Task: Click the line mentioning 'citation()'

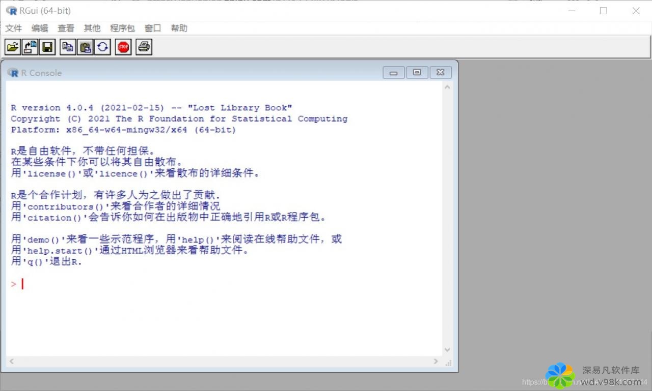Action: (x=169, y=218)
